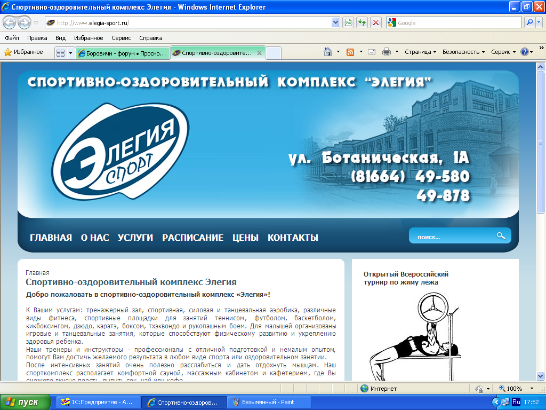Open search provider options dropdown
This screenshot has height=410, width=546.
(x=539, y=22)
